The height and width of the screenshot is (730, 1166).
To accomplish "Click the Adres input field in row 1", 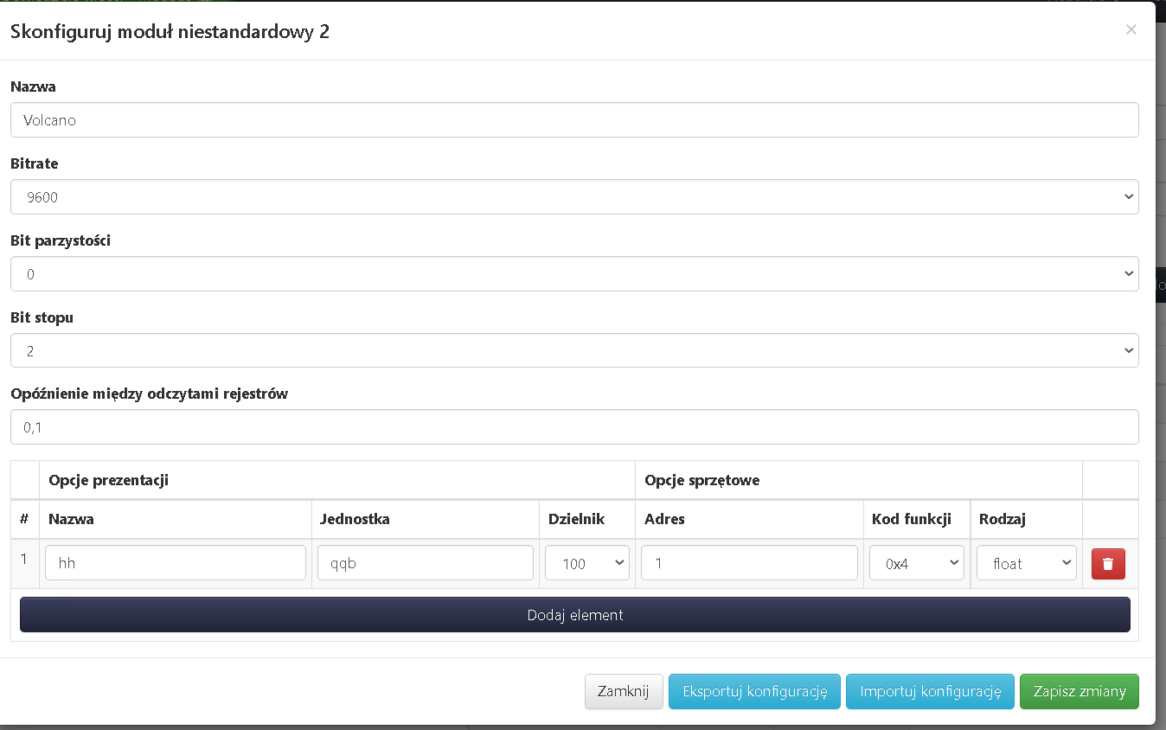I will tap(748, 563).
